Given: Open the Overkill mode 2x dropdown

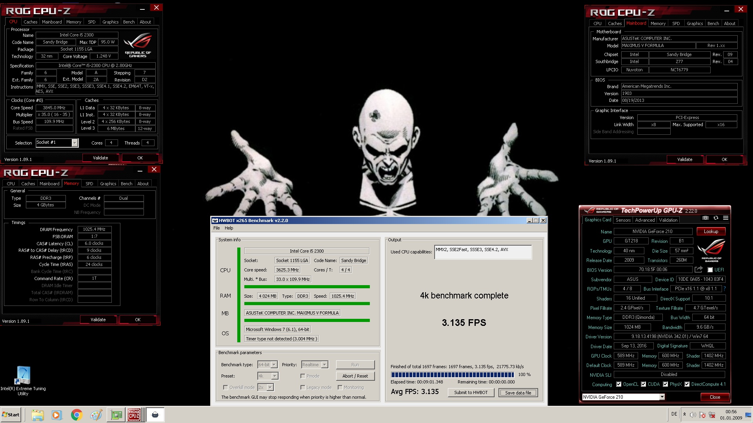Looking at the screenshot, I should tap(270, 387).
